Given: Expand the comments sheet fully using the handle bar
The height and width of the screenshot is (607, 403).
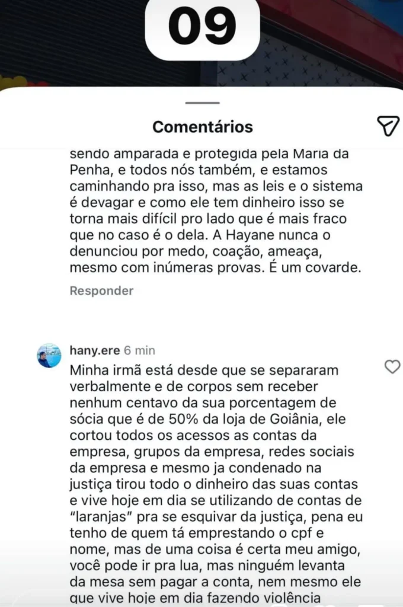Looking at the screenshot, I should [201, 103].
